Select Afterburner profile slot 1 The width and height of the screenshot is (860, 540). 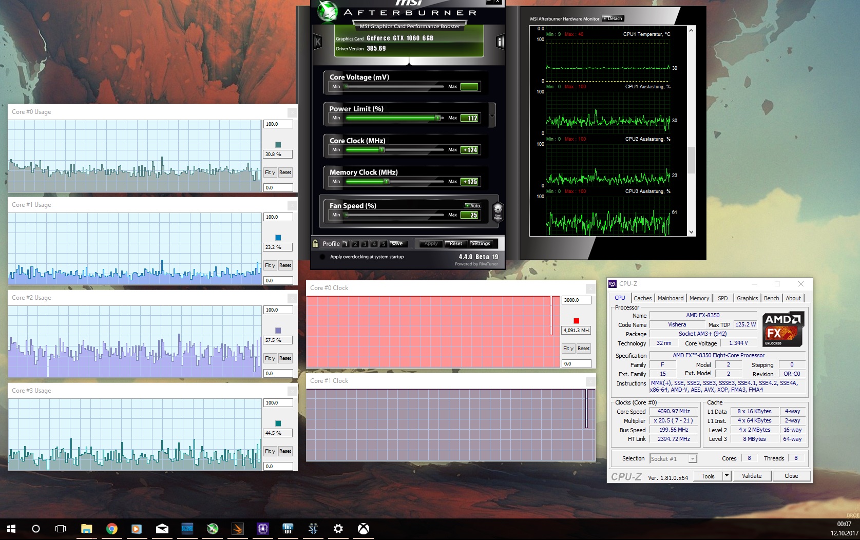[x=346, y=244]
